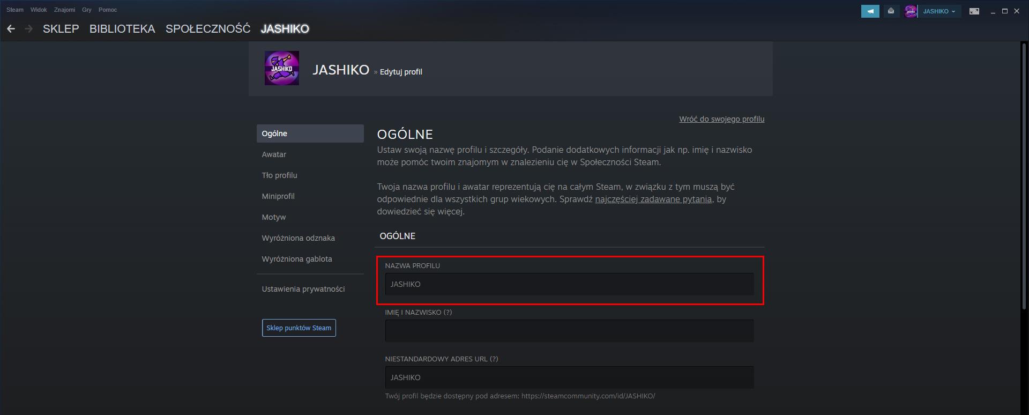Click Wróć do swojego profilu link
Viewport: 1029px width, 415px height.
[722, 119]
